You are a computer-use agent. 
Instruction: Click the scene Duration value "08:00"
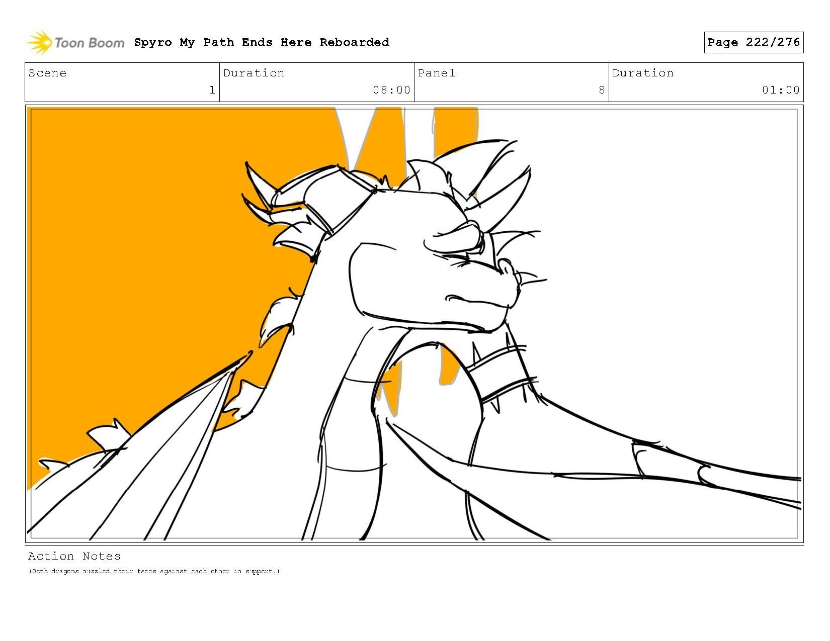click(391, 90)
